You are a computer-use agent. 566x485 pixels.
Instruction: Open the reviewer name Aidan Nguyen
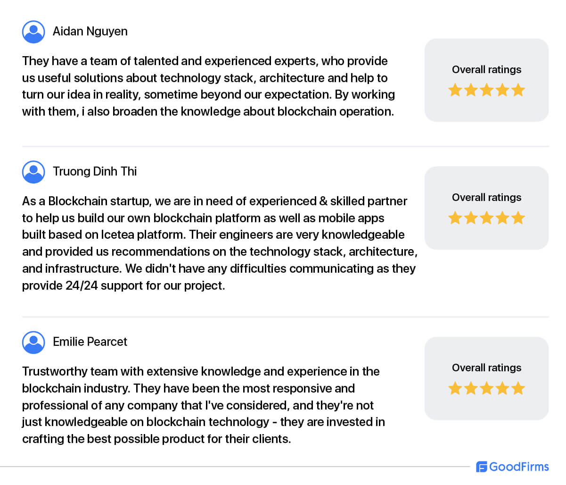[x=90, y=32]
